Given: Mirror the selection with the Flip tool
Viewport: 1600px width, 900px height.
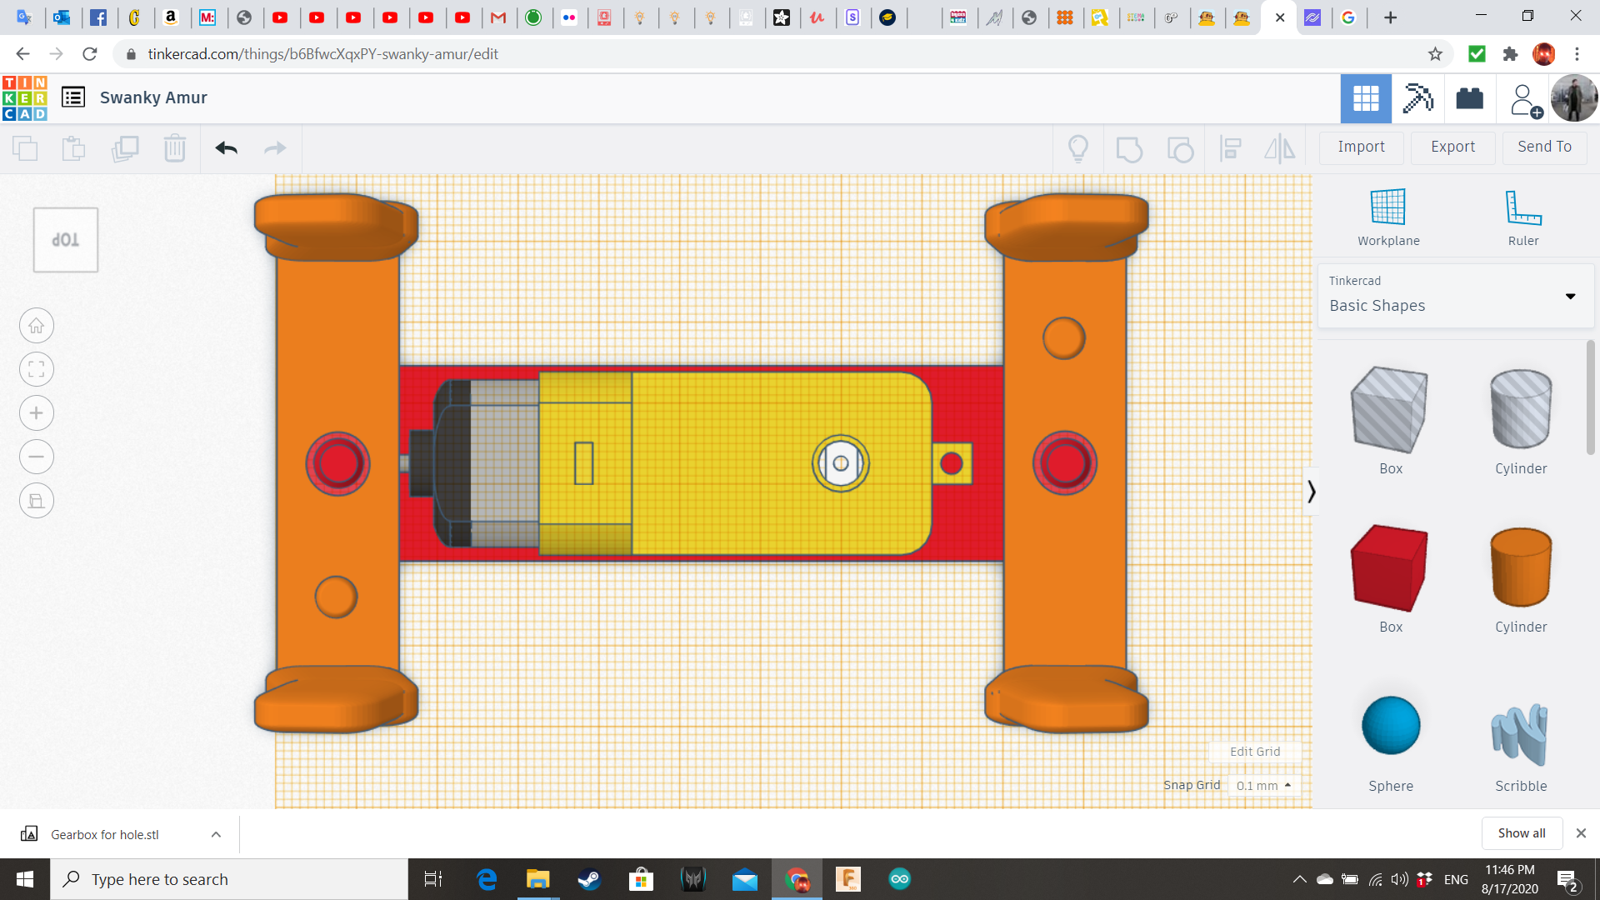Looking at the screenshot, I should point(1281,148).
